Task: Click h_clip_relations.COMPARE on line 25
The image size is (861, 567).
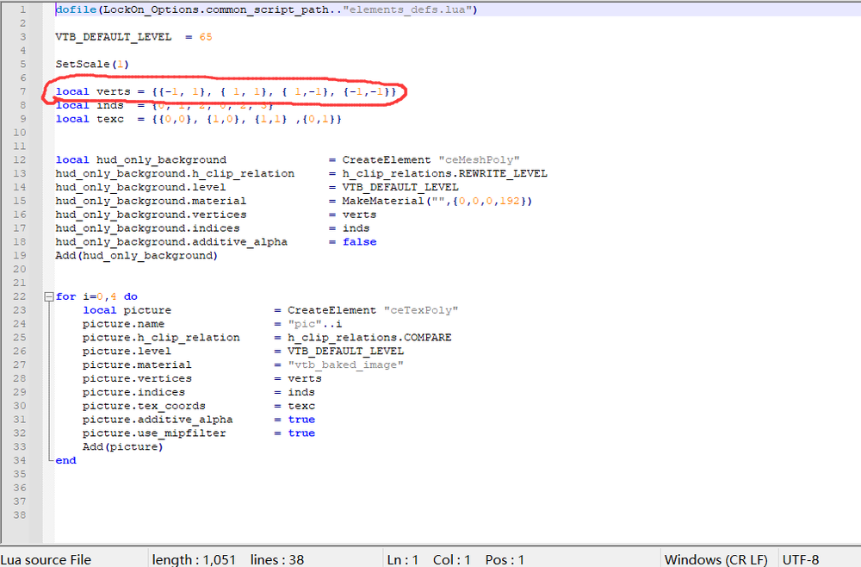Action: tap(369, 337)
